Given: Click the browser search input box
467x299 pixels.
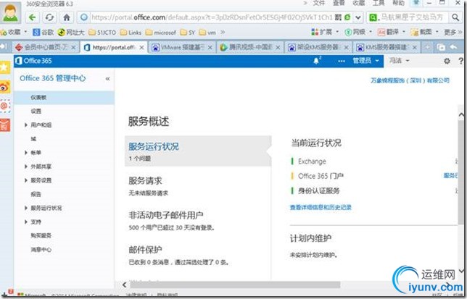Looking at the screenshot, I should pos(412,17).
